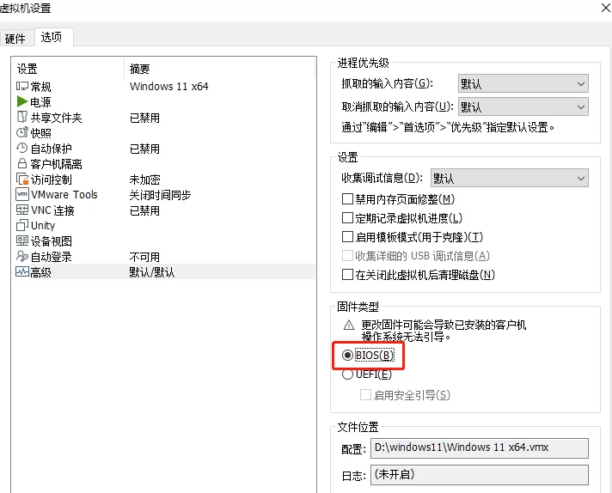Click the Guest Isolation (客户机隔离) lock icon
The height and width of the screenshot is (493, 612).
click(22, 164)
